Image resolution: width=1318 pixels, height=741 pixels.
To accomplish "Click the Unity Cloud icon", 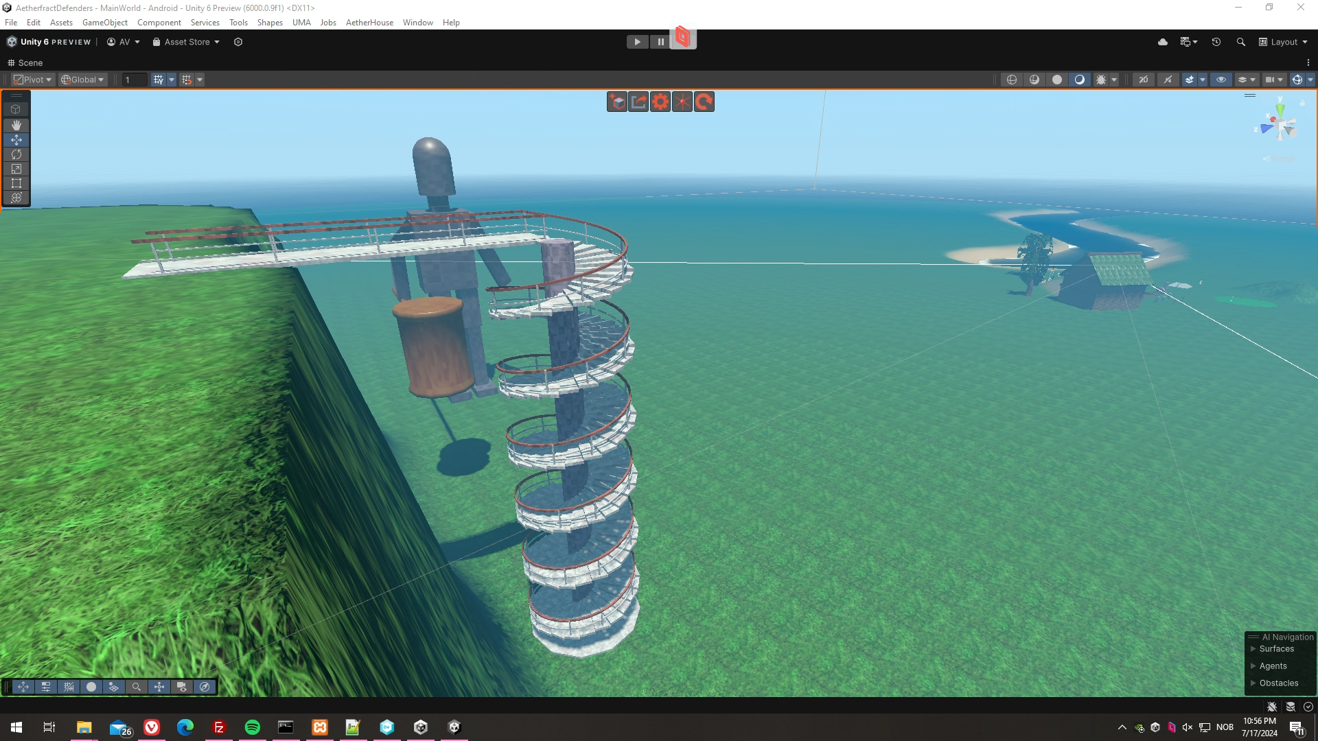I will [x=1162, y=42].
